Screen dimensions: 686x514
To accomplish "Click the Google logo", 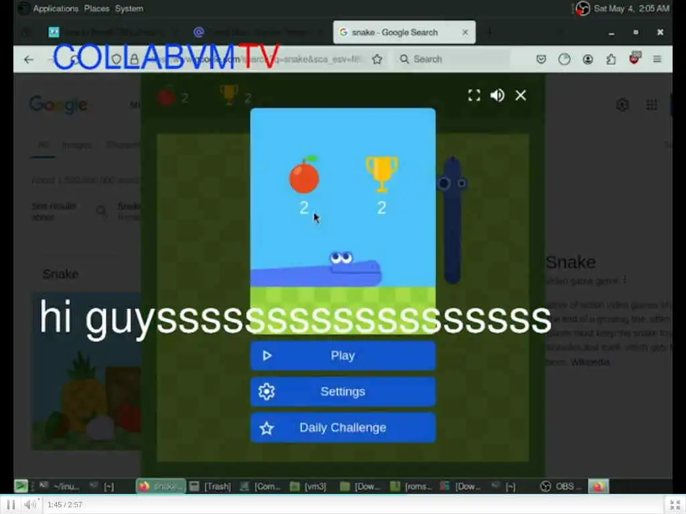I will click(58, 105).
